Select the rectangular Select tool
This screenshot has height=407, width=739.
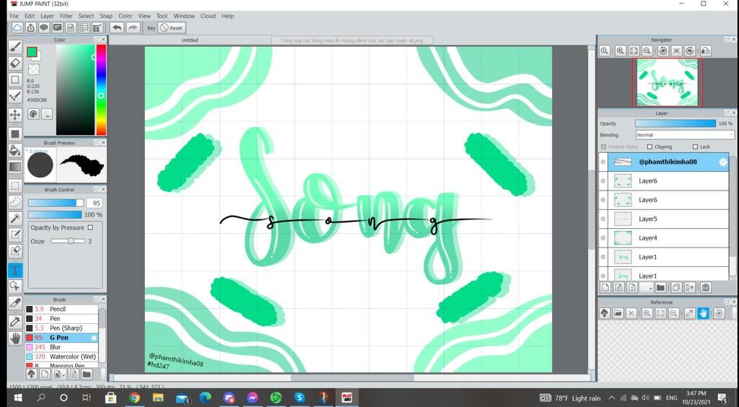15,185
